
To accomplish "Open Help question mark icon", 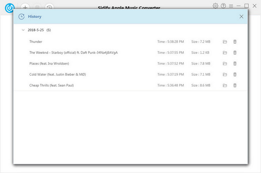I will [x=223, y=6].
